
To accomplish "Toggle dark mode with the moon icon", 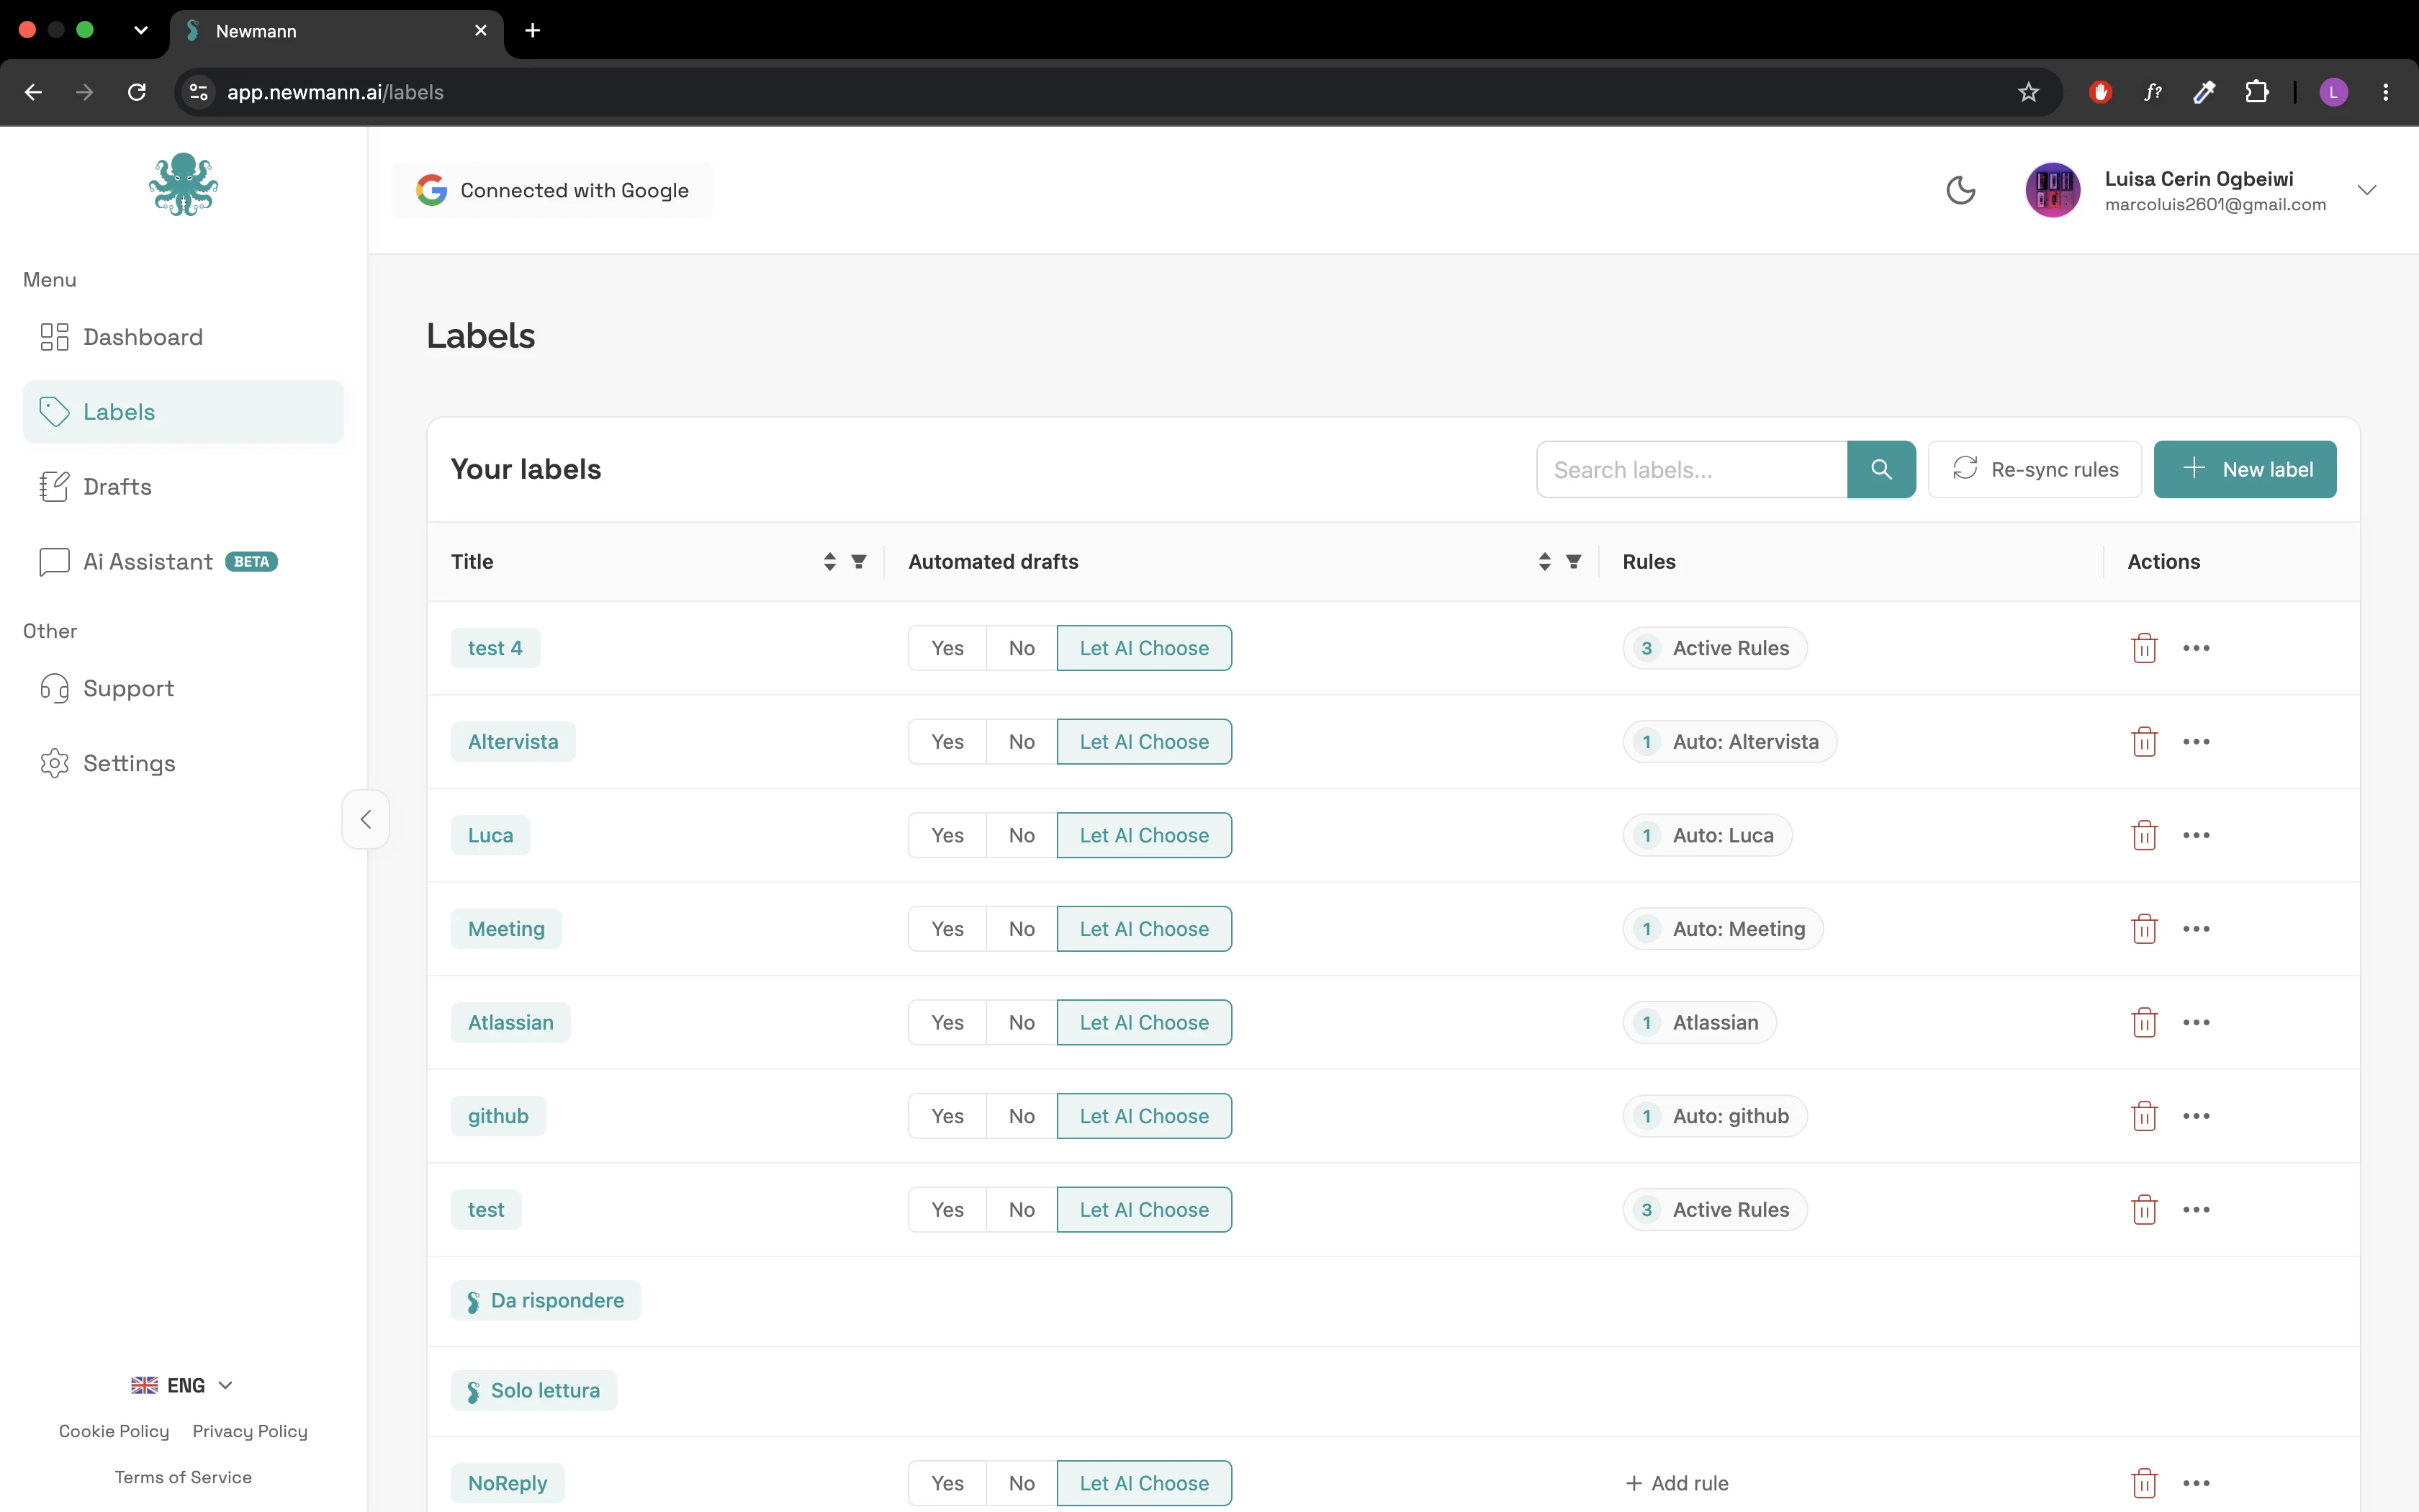I will pos(1960,190).
